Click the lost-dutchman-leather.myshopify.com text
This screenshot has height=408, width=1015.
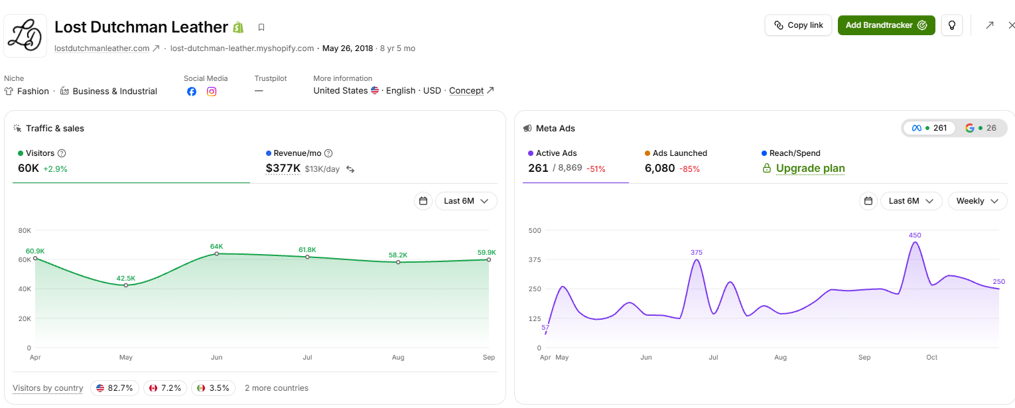242,48
